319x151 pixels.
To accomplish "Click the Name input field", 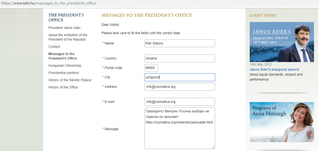I will tap(180, 43).
